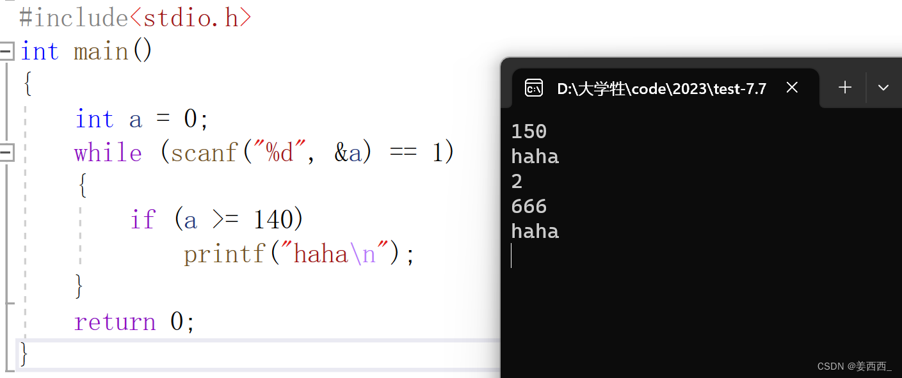Collapse the while loop fold marker
This screenshot has height=378, width=902.
7,152
